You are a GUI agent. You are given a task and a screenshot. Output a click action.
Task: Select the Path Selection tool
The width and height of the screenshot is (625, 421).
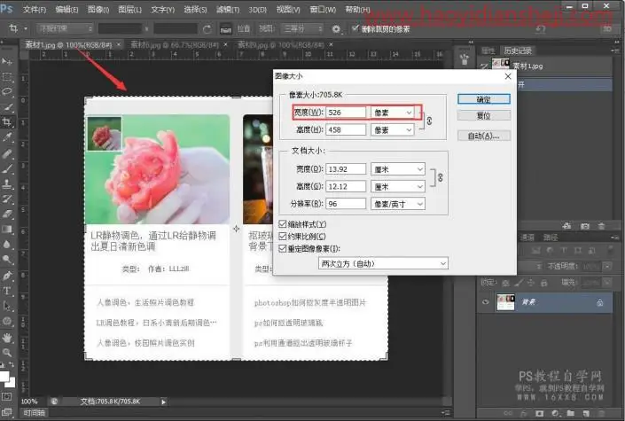coord(7,306)
